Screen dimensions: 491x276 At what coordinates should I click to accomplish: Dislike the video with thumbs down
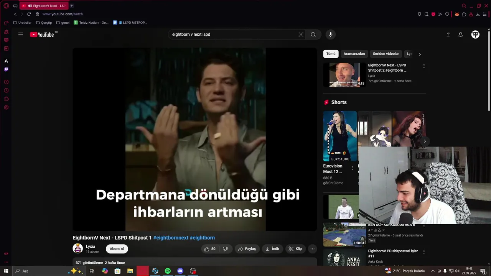tap(226, 249)
